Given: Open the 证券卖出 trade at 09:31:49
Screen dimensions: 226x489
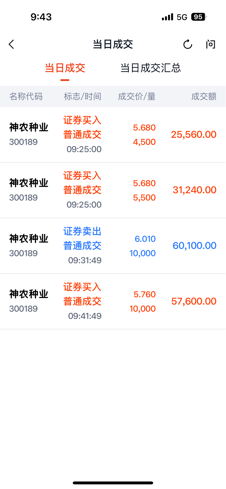Looking at the screenshot, I should pos(113,246).
